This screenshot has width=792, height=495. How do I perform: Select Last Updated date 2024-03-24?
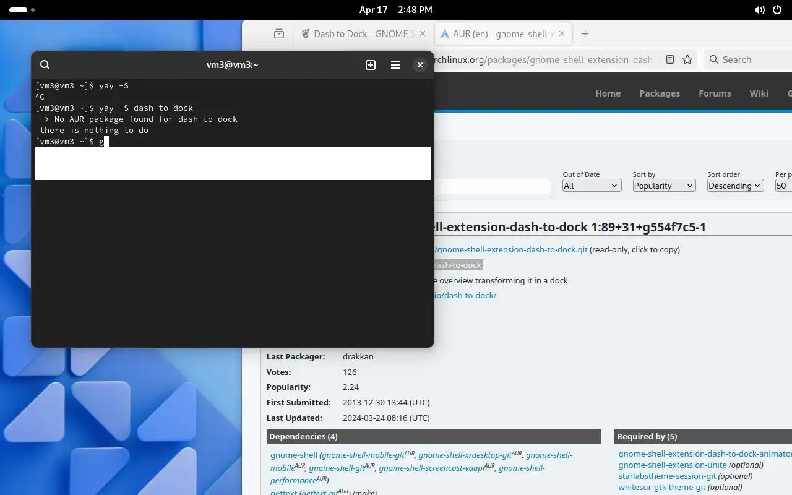click(386, 418)
